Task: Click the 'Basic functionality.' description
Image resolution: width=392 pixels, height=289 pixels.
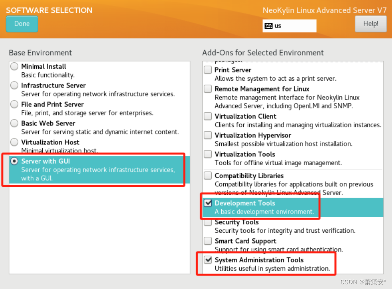Action: (x=48, y=75)
